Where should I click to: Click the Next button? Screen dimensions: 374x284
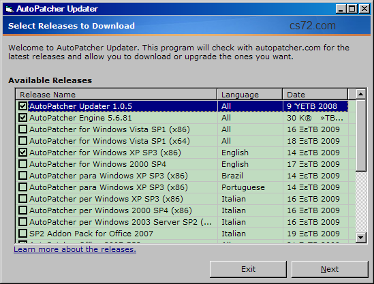coord(330,269)
